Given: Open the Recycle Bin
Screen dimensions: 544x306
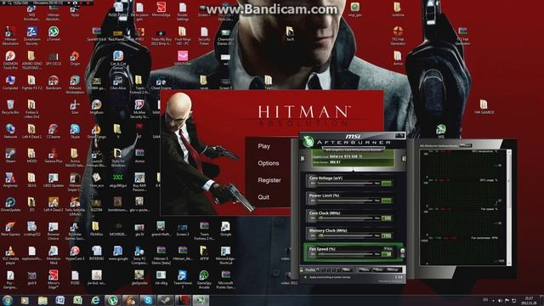Looking at the screenshot, I should (x=10, y=107).
